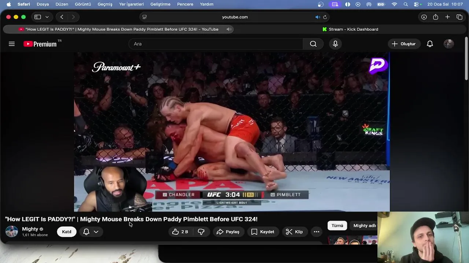Mute audio via address bar speaker icon
This screenshot has width=469, height=263.
pos(317,17)
